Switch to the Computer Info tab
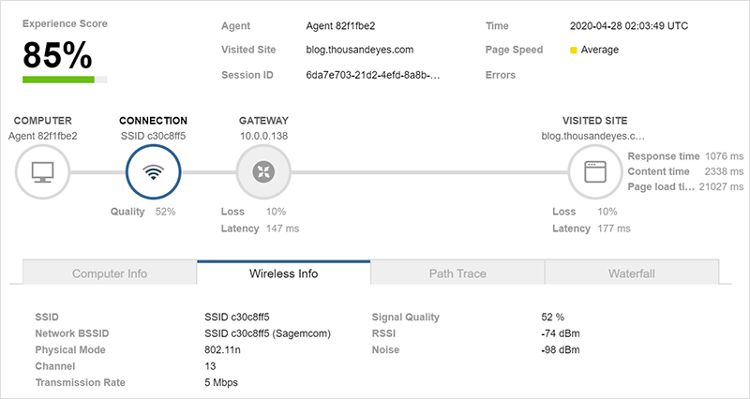The image size is (750, 399). [110, 273]
